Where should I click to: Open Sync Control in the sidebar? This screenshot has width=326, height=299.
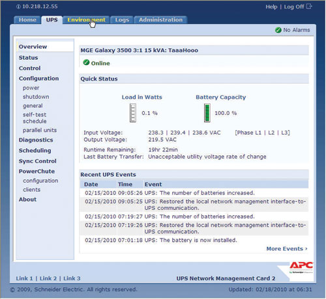(x=37, y=161)
